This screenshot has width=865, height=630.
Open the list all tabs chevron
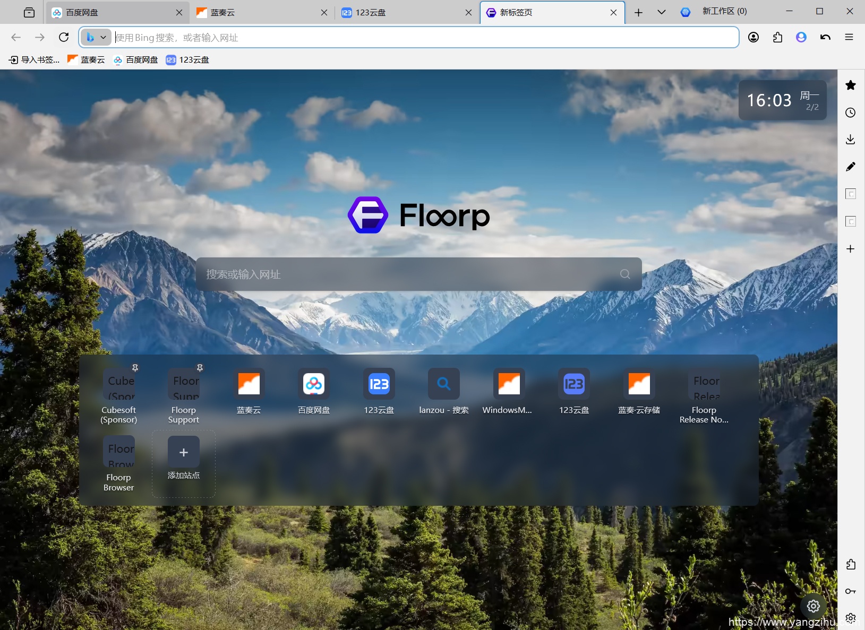point(661,12)
